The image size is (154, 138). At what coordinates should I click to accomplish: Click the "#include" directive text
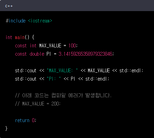pos(16,21)
